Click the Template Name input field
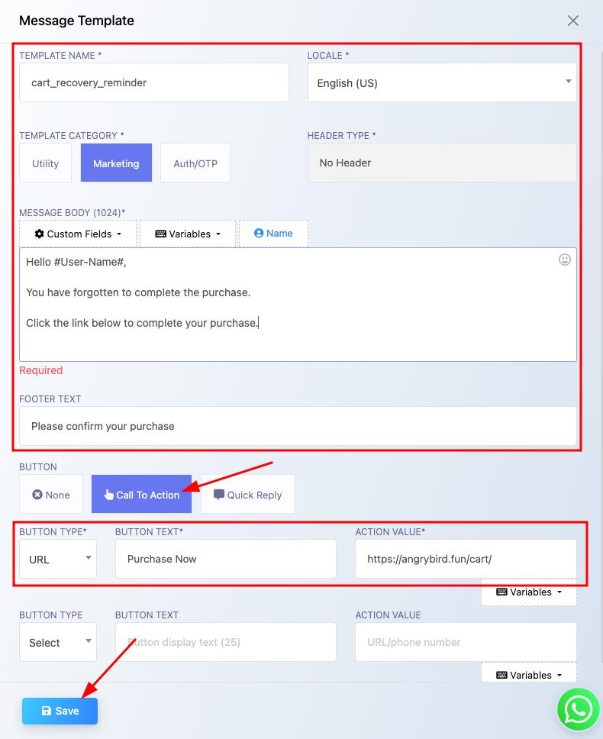Screen dimensions: 603x739 (154, 82)
